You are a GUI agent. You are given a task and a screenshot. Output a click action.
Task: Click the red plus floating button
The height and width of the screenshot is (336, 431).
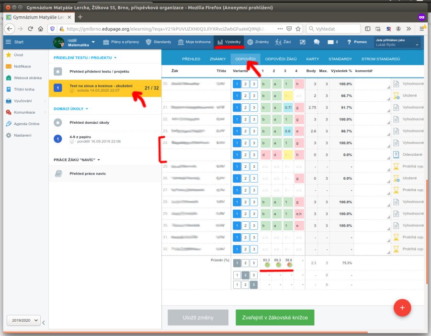pos(402,308)
